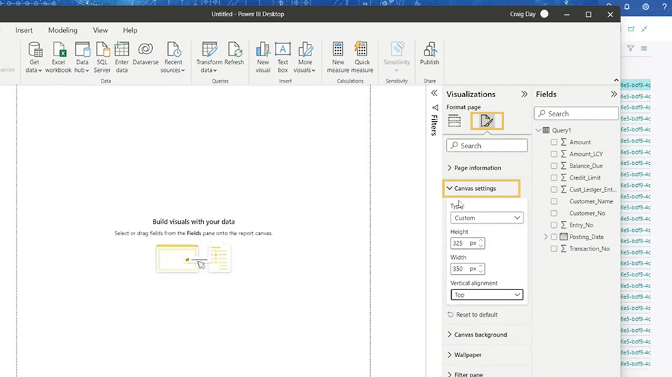This screenshot has width=672, height=377.
Task: Open More visuals gallery
Action: [x=304, y=57]
